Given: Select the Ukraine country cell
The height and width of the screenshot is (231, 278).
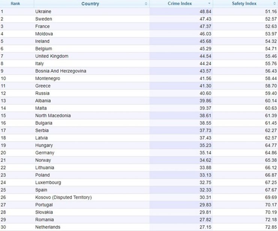Looking at the screenshot, I should pyautogui.click(x=43, y=12).
